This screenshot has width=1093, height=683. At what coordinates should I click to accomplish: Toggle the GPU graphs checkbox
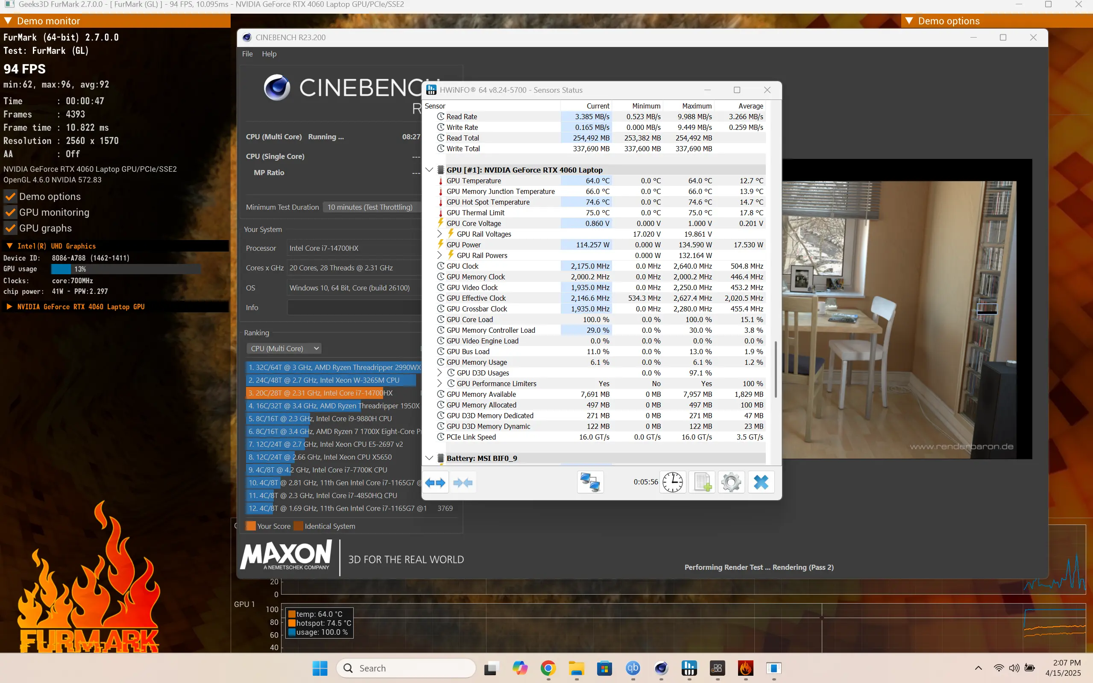click(x=10, y=228)
